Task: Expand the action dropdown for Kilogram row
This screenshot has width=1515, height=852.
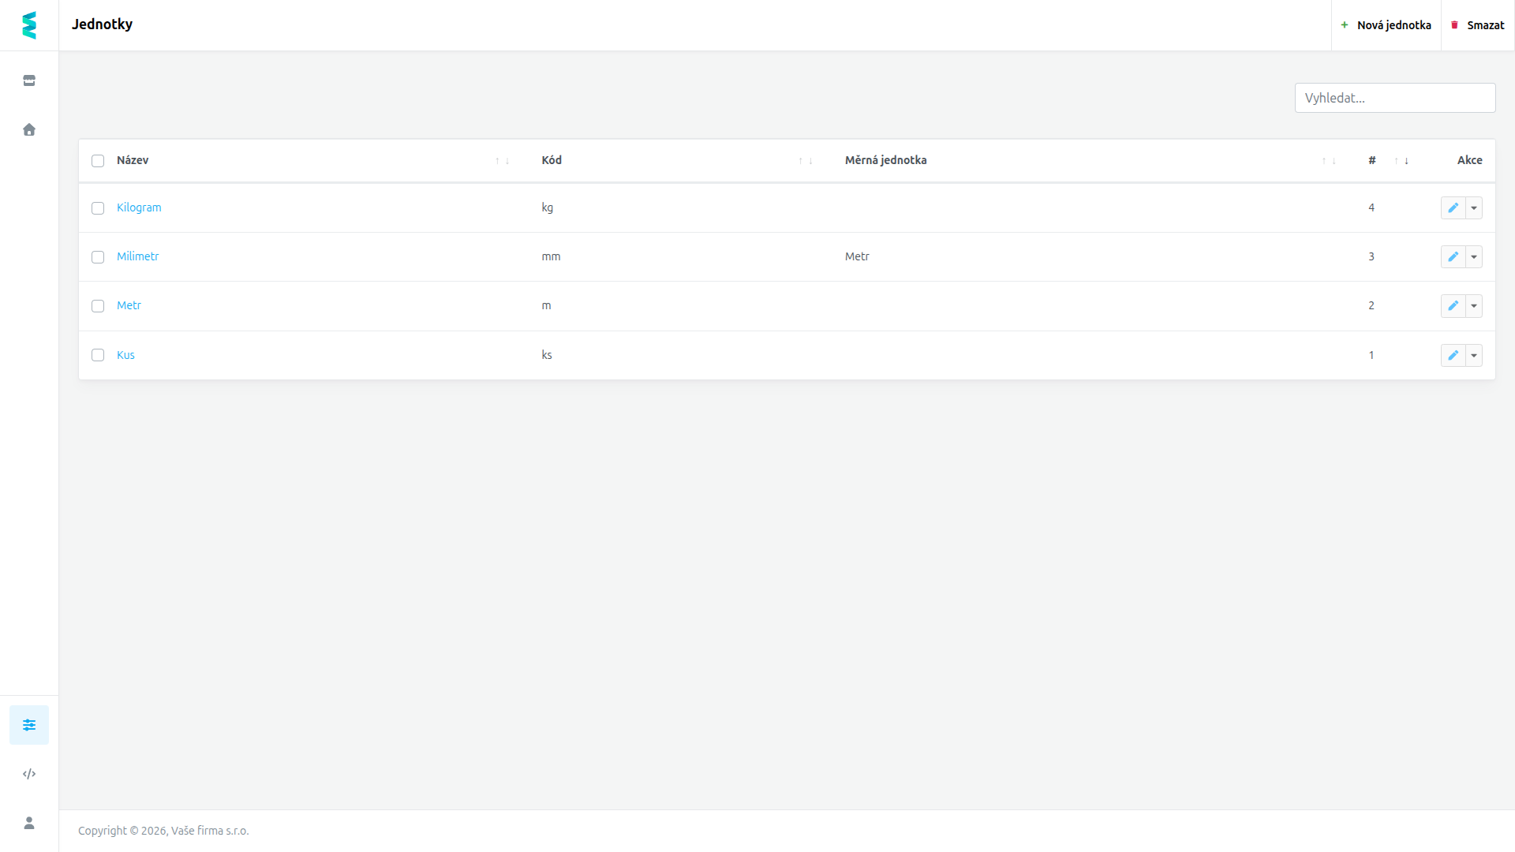Action: point(1474,207)
